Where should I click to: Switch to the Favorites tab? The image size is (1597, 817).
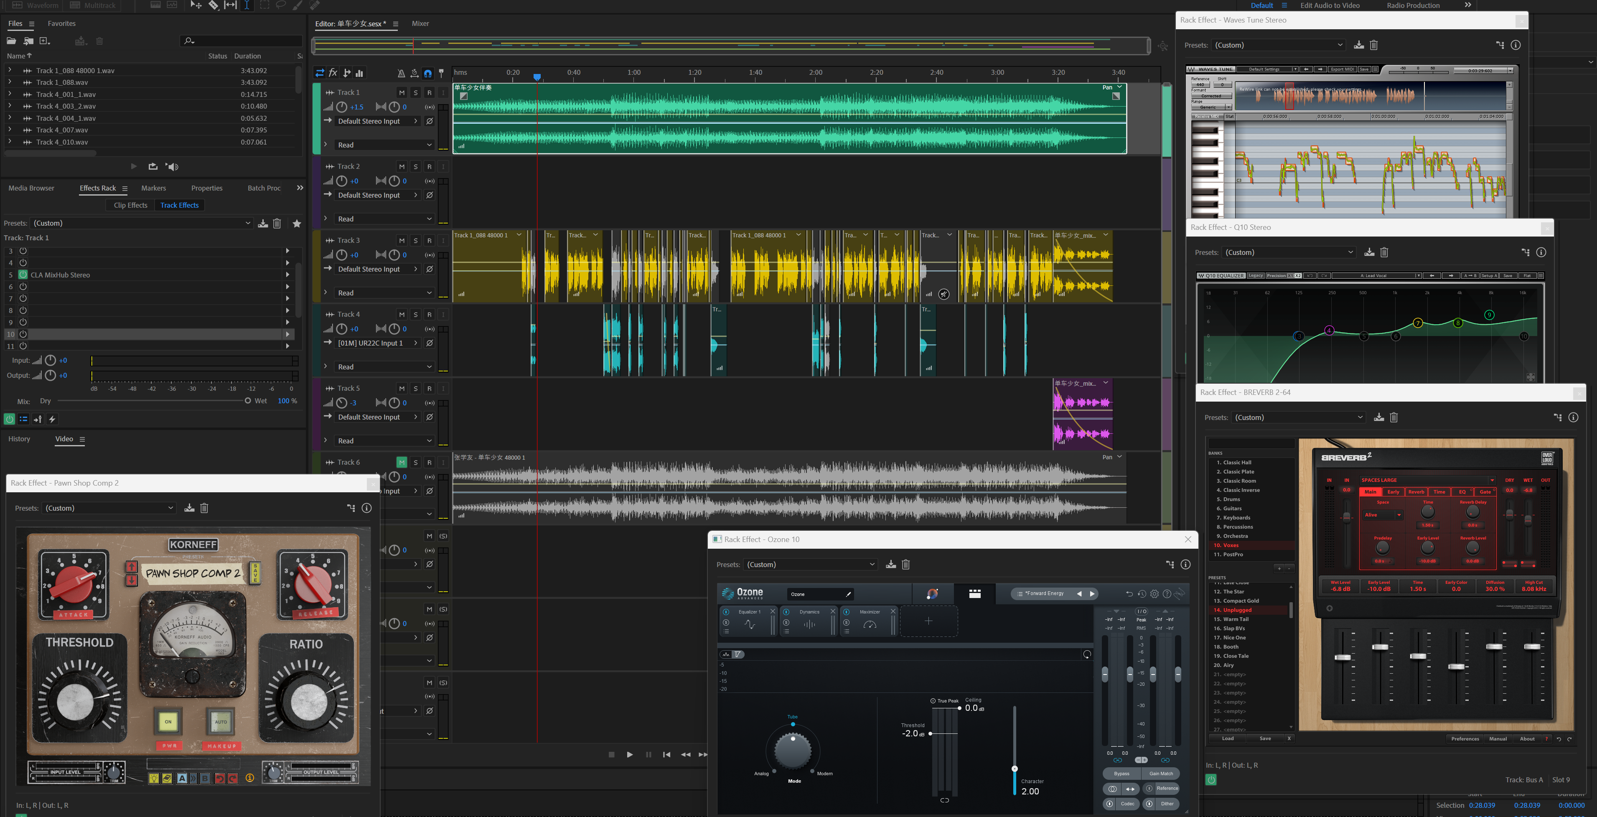[x=61, y=23]
